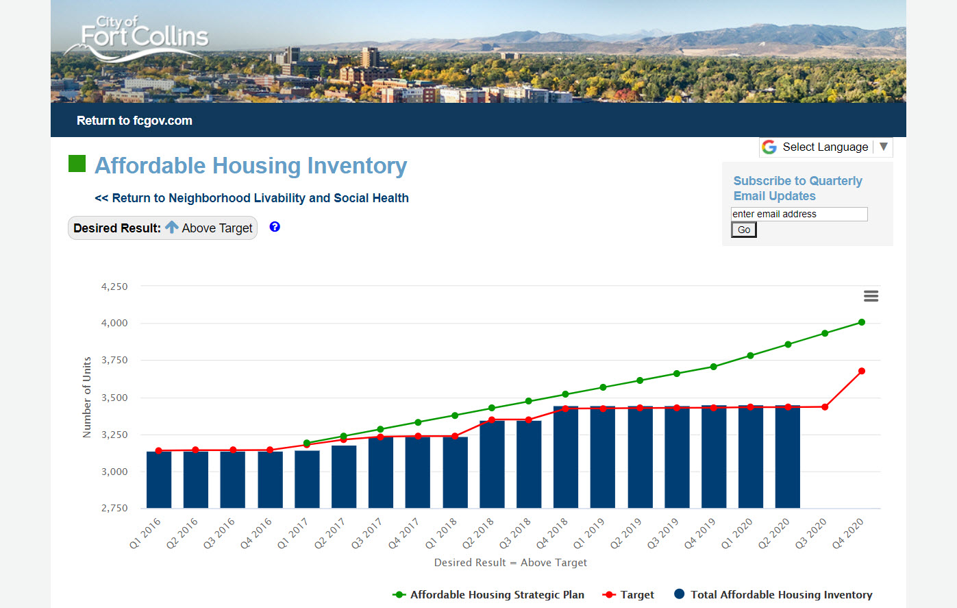Click the Google Translate G icon
The image size is (957, 608).
tap(769, 146)
